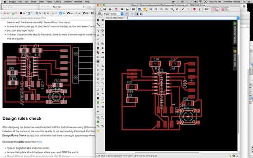
Task: Click the C1 capacitor on the EAGLE board
Action: pyautogui.click(x=175, y=64)
